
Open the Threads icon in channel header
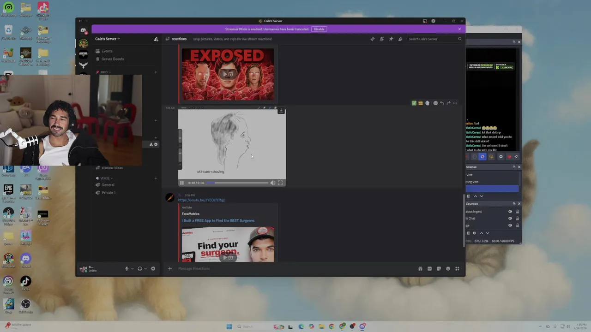[x=373, y=39]
